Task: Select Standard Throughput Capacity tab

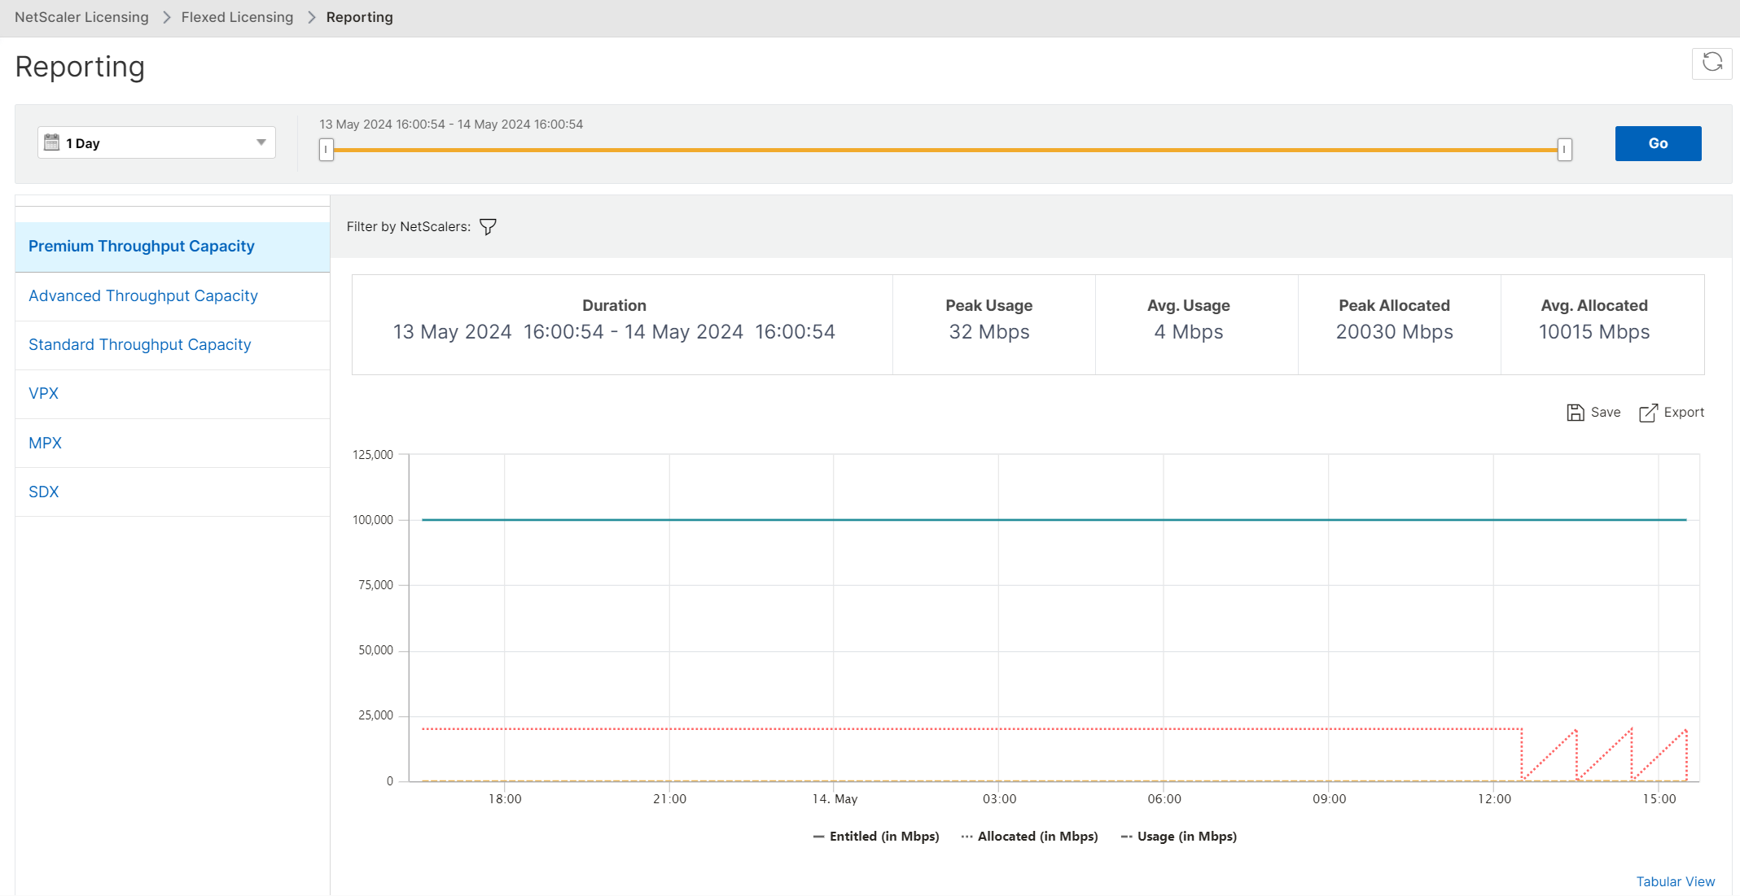Action: [x=173, y=345]
